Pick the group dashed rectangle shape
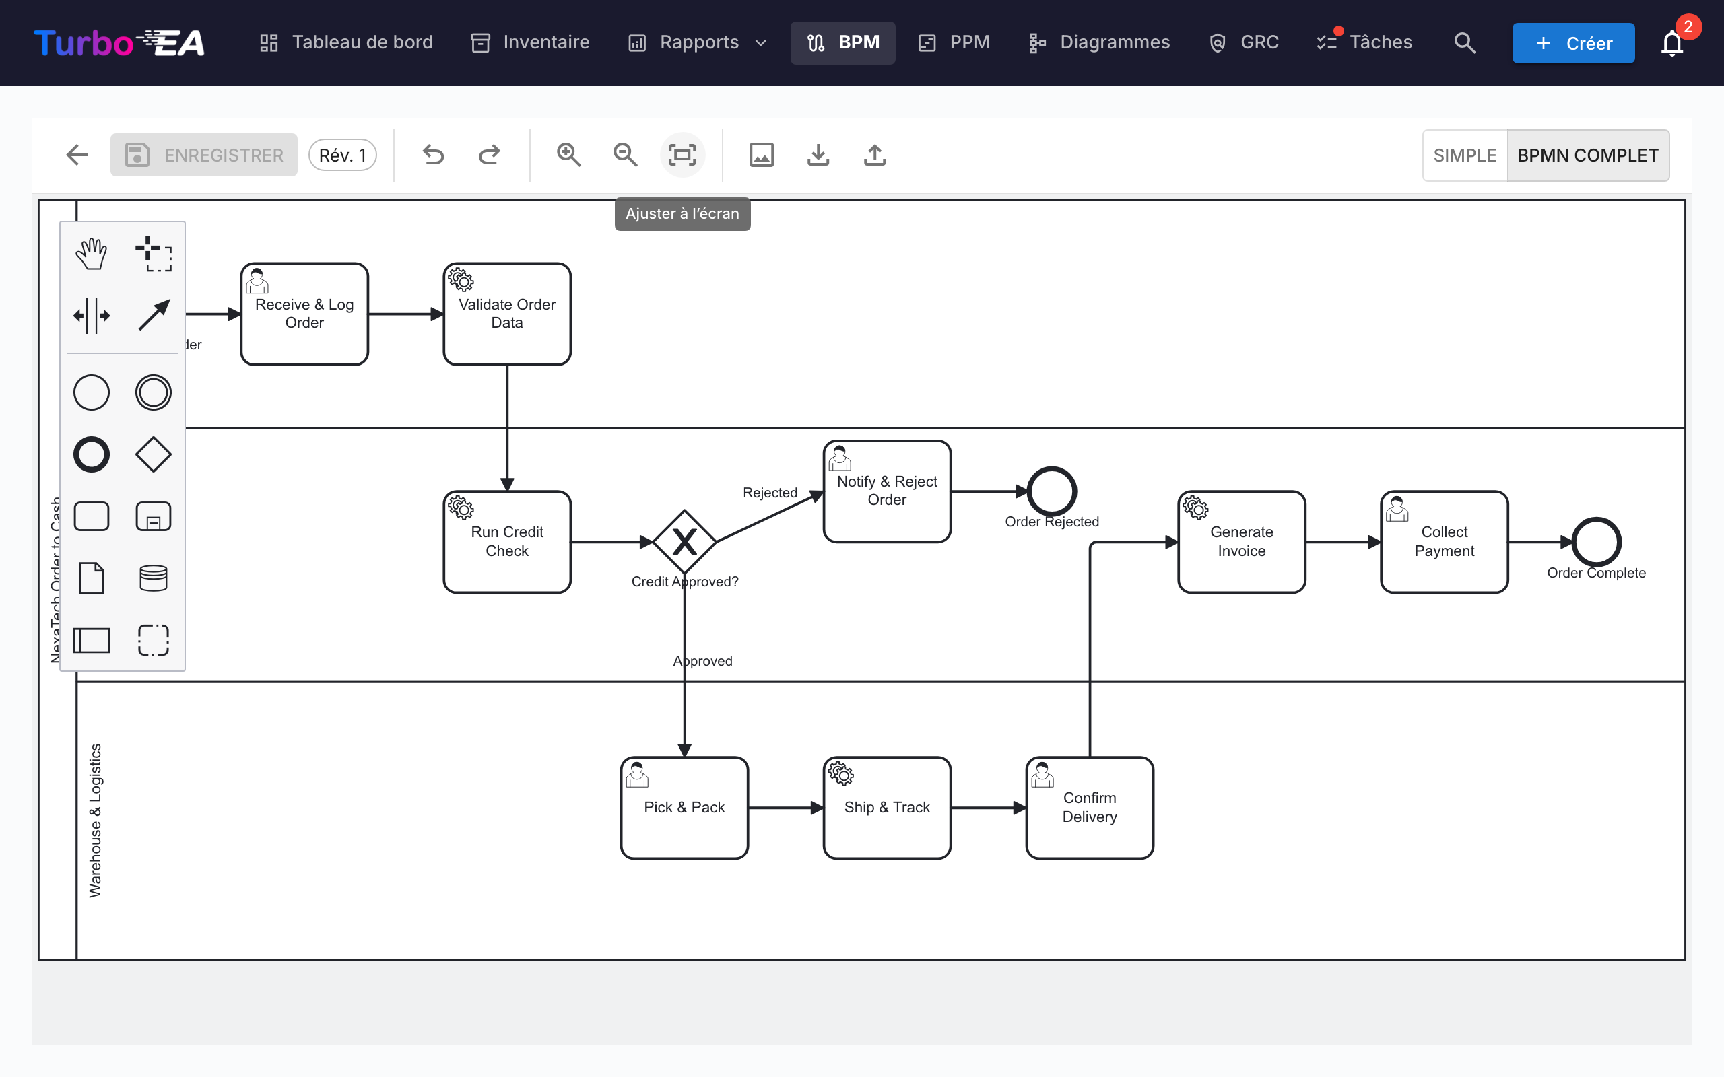 [x=153, y=640]
